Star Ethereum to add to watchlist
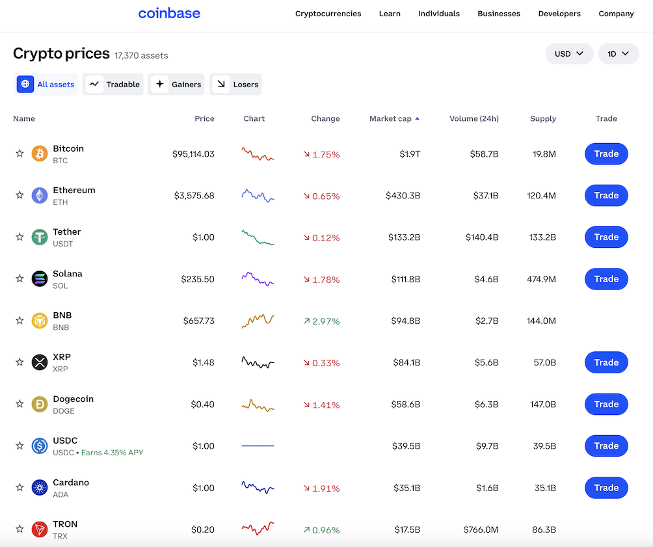Image resolution: width=653 pixels, height=547 pixels. tap(20, 195)
